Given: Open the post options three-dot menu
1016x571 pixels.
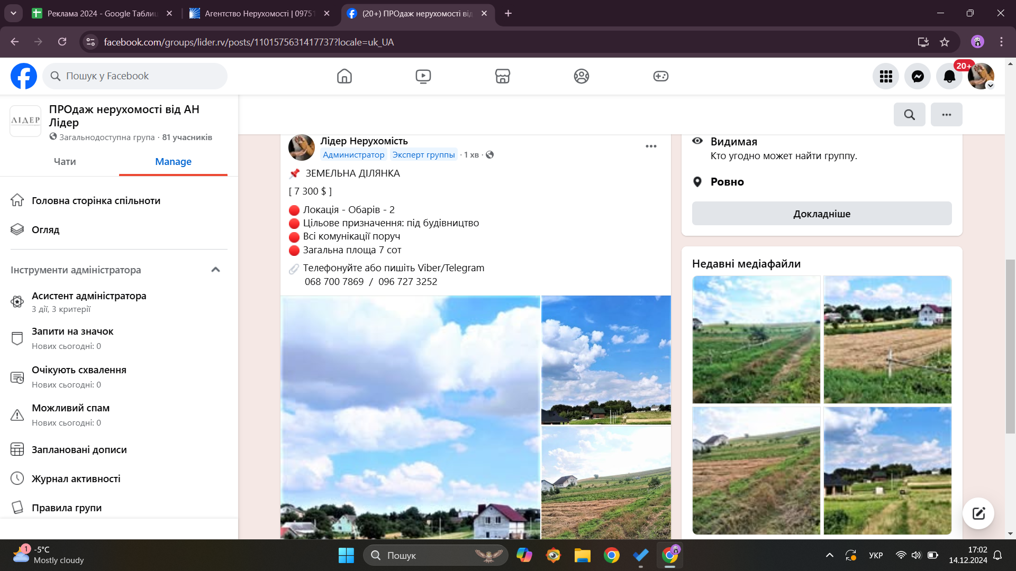Looking at the screenshot, I should coord(651,146).
